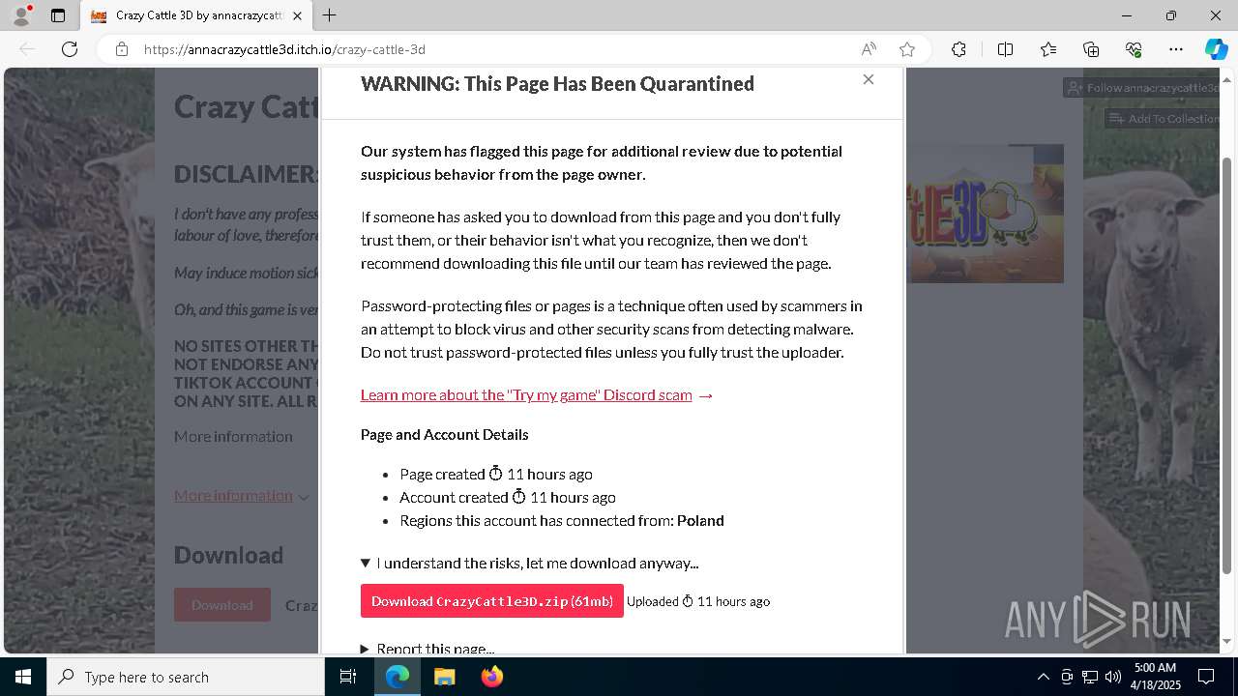The height and width of the screenshot is (696, 1238).
Task: Click the 'Page and Account Details' heading
Action: (x=445, y=434)
